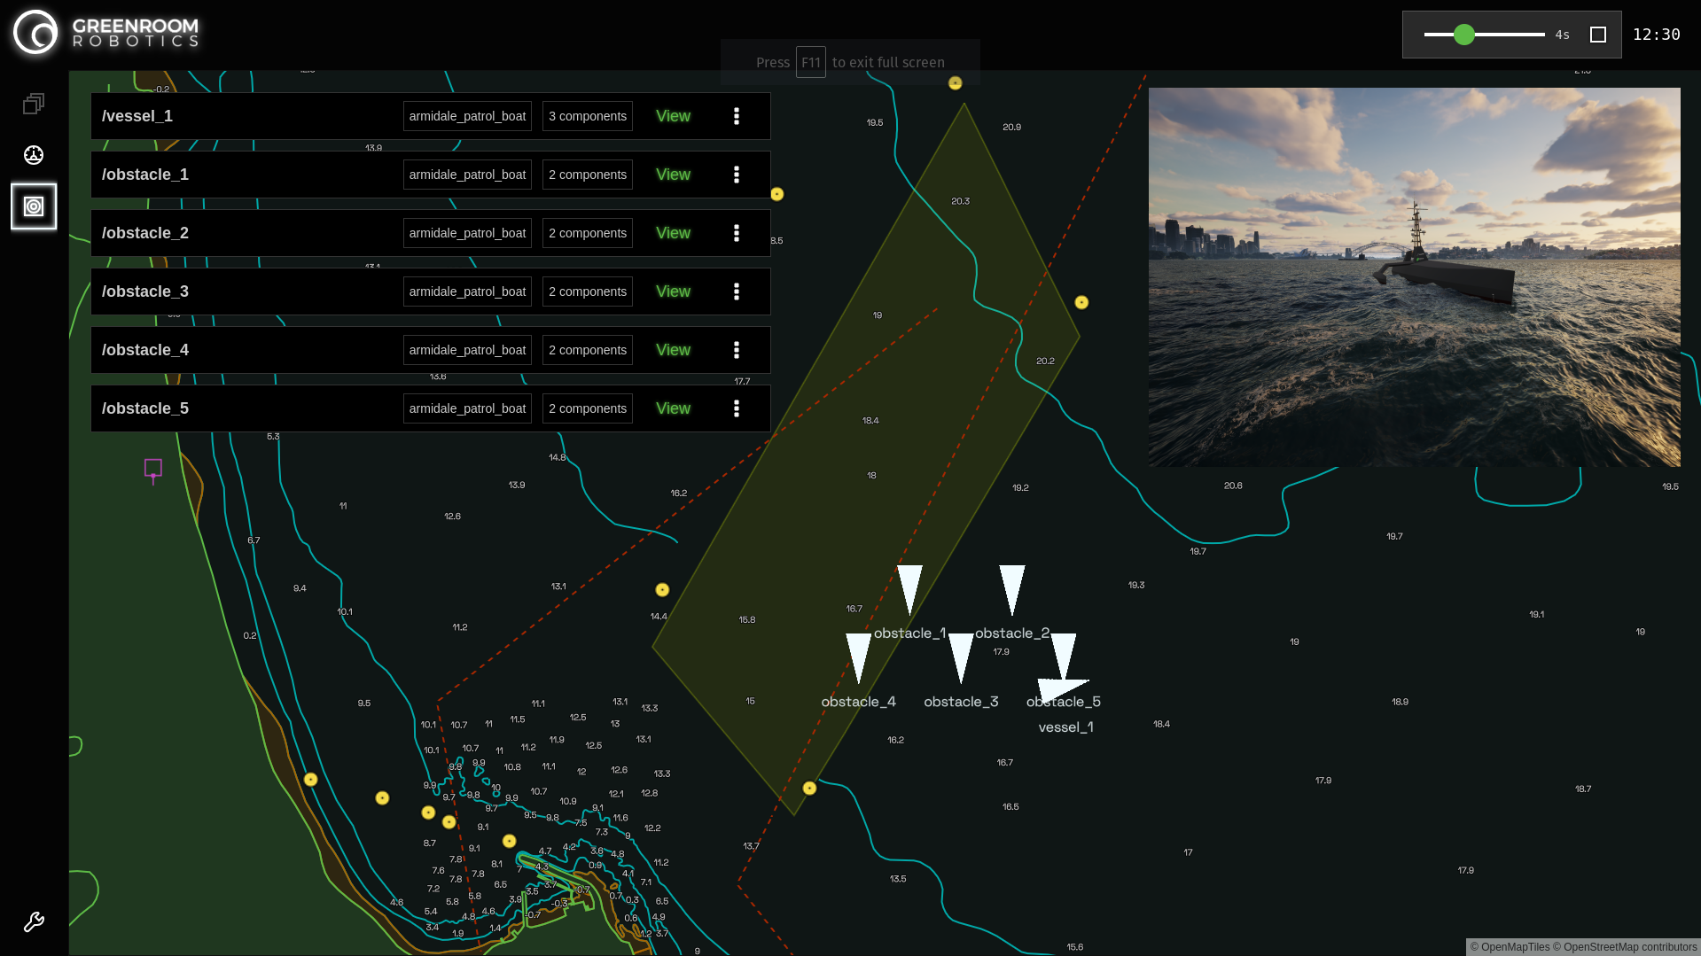The width and height of the screenshot is (1701, 956).
Task: Click the magenta marker on the map
Action: pyautogui.click(x=153, y=469)
